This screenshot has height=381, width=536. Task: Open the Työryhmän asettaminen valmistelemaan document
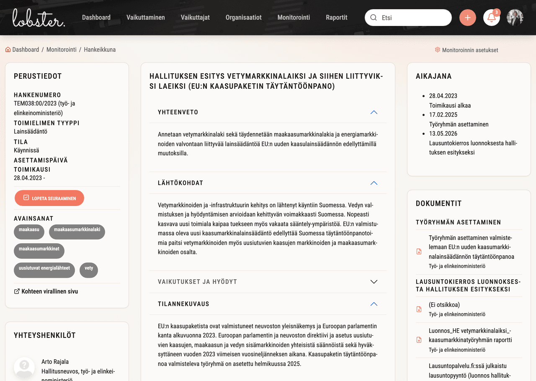(x=471, y=247)
